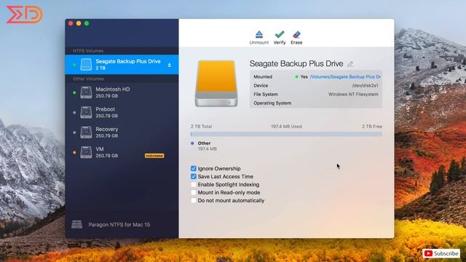Image resolution: width=466 pixels, height=262 pixels.
Task: Enable Spotlight Indexing checkbox
Action: (x=194, y=184)
